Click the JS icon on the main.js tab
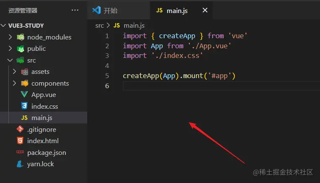320x183 pixels. pyautogui.click(x=159, y=10)
